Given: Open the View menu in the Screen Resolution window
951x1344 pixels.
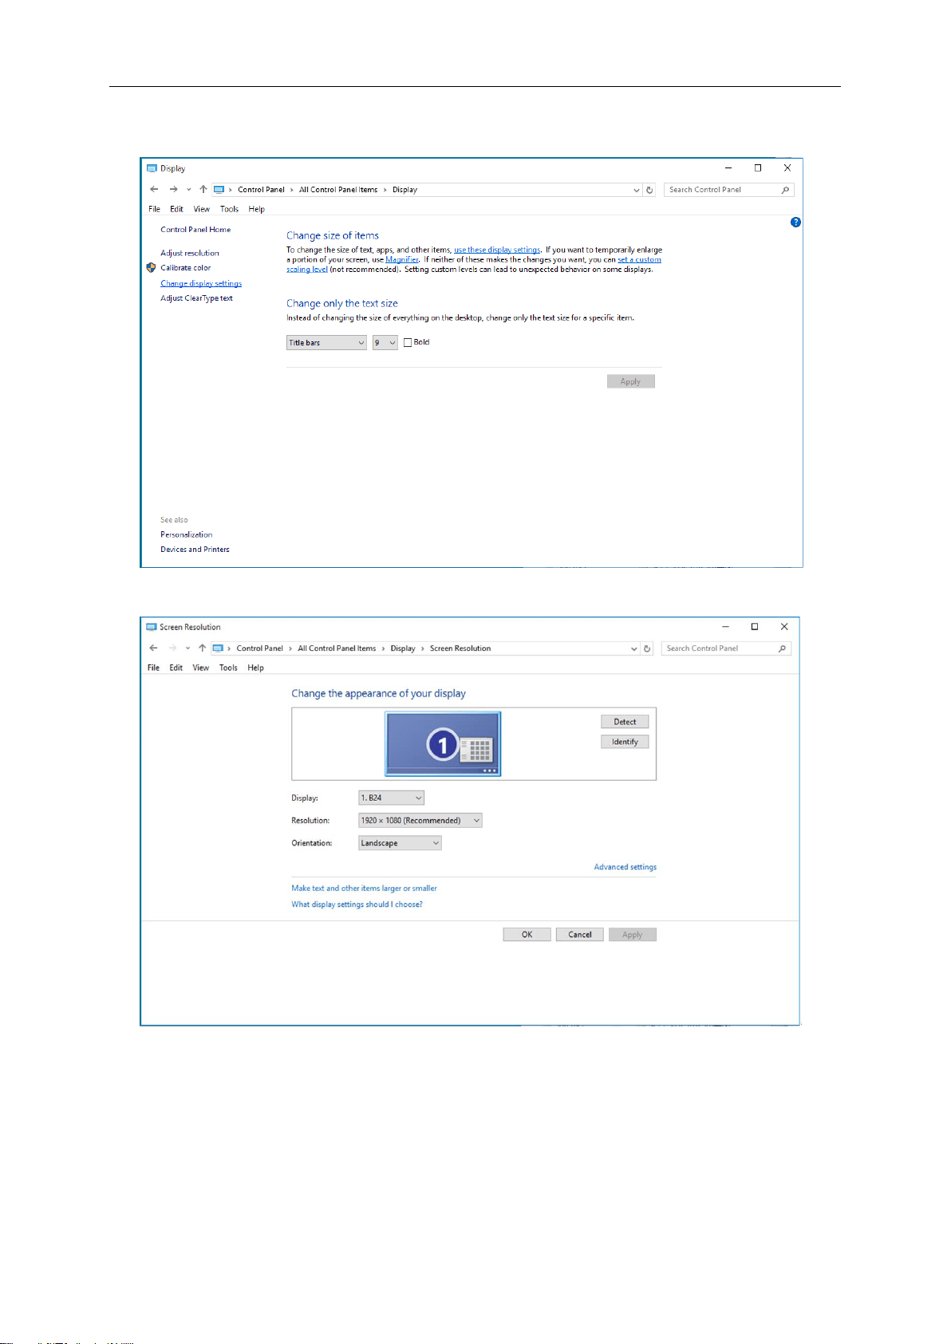Looking at the screenshot, I should pos(201,668).
